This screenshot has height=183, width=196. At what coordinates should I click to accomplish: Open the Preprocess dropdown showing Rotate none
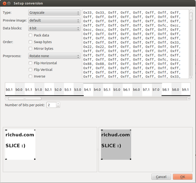click(54, 56)
